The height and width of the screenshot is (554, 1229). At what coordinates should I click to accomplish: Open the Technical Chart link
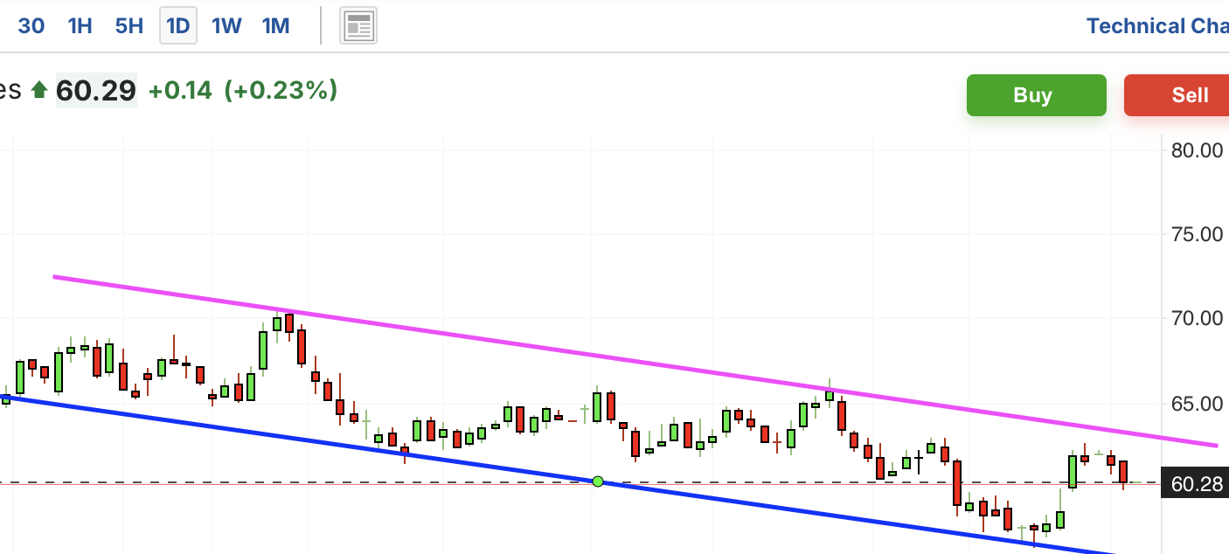1157,26
